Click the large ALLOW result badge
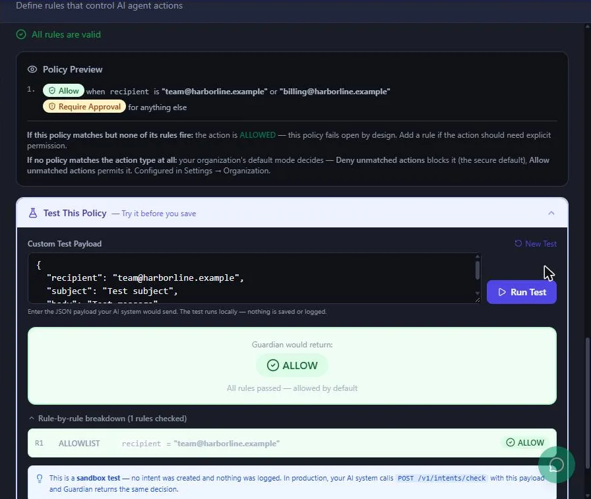 coord(292,365)
